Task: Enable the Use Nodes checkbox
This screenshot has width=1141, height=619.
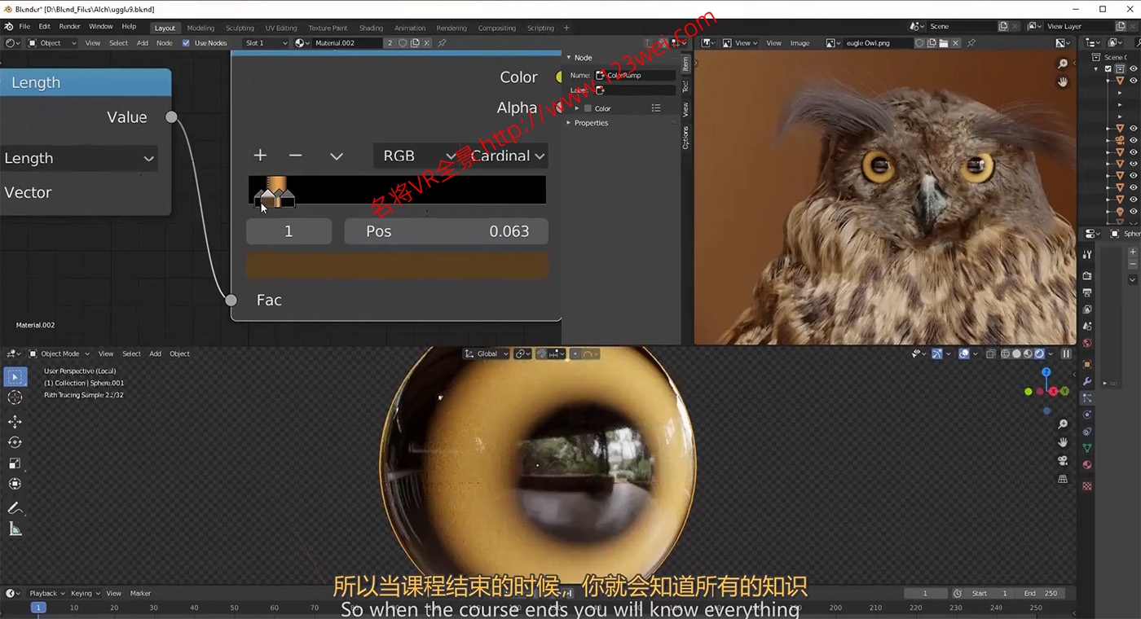Action: (186, 42)
